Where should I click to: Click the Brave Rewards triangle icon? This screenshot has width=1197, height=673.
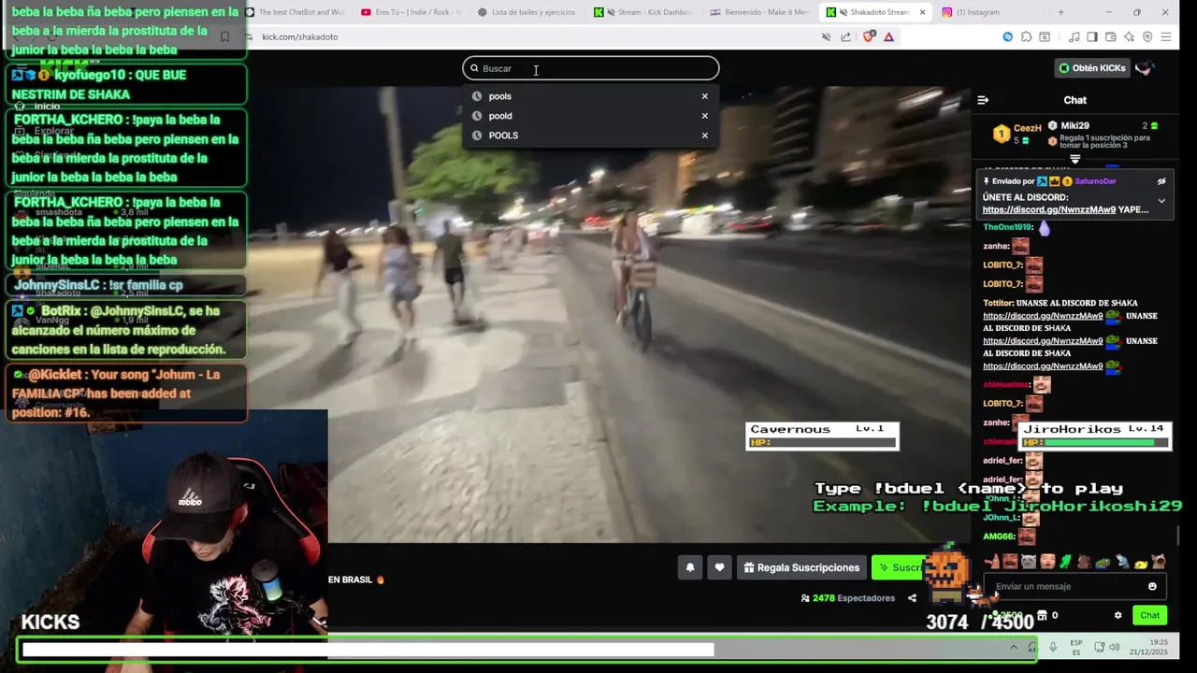888,36
